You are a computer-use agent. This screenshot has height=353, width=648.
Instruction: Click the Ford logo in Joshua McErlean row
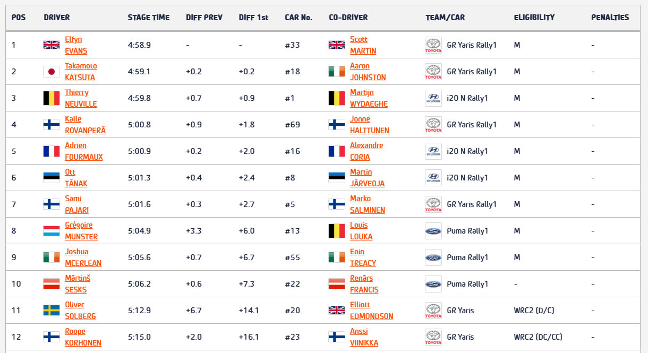(433, 257)
